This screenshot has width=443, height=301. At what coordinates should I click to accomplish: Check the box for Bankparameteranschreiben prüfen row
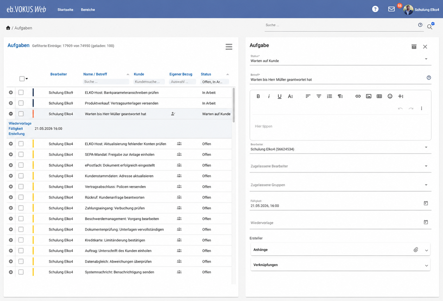[21, 92]
